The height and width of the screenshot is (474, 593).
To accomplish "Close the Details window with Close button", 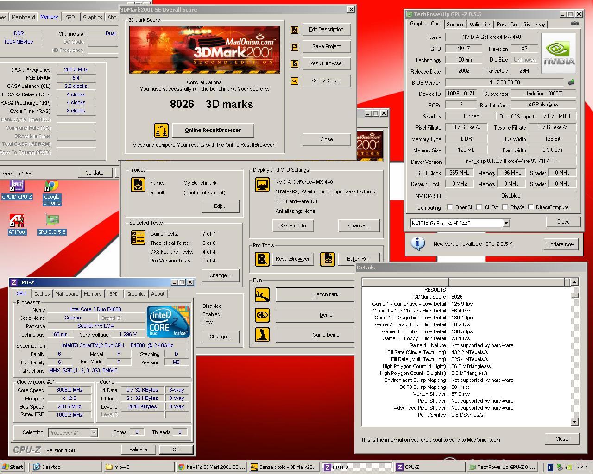I will pyautogui.click(x=561, y=439).
